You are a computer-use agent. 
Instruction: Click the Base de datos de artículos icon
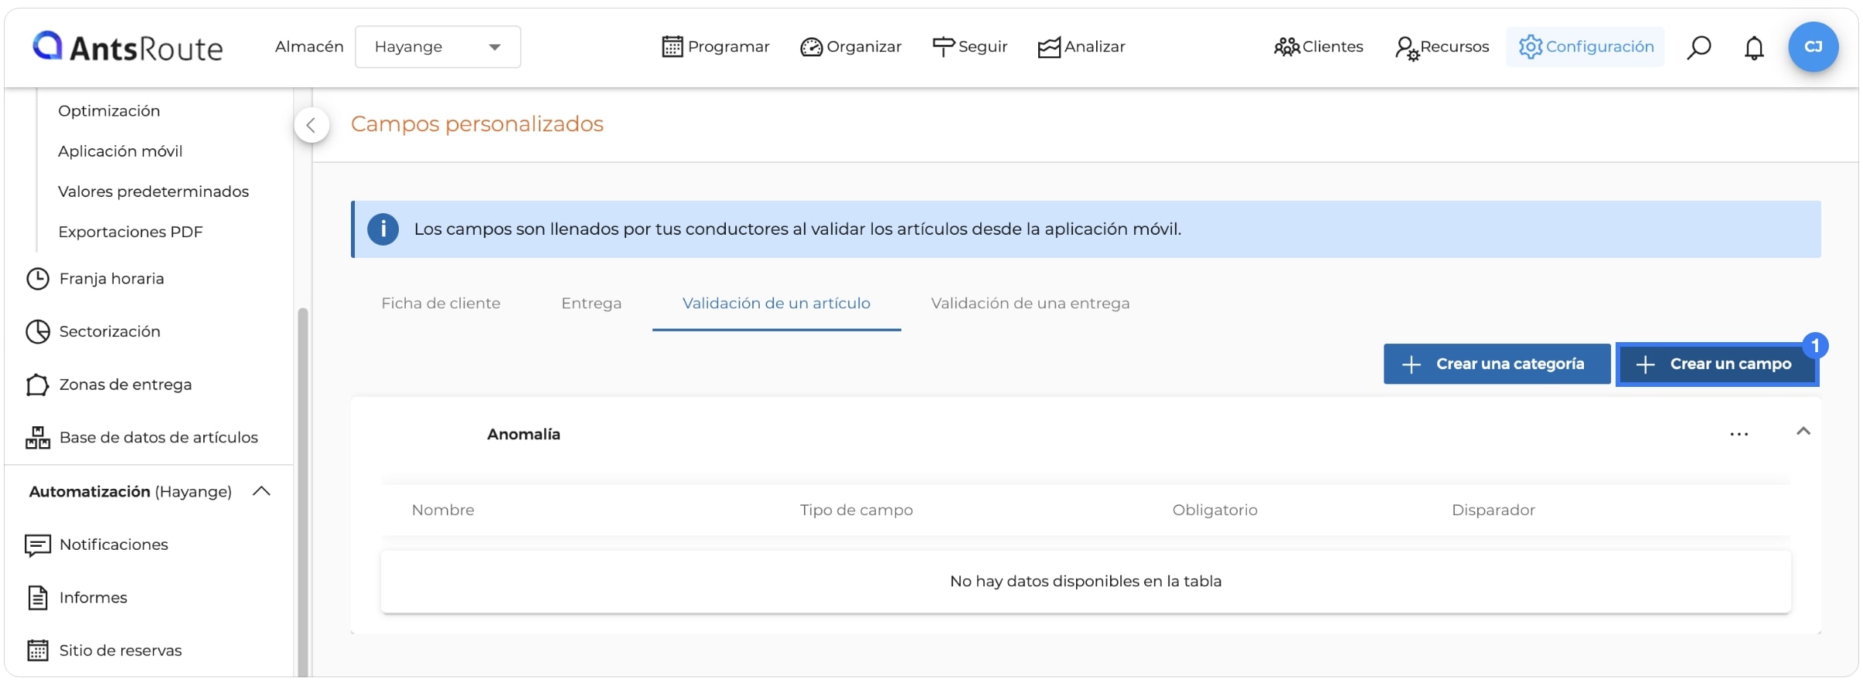[38, 437]
